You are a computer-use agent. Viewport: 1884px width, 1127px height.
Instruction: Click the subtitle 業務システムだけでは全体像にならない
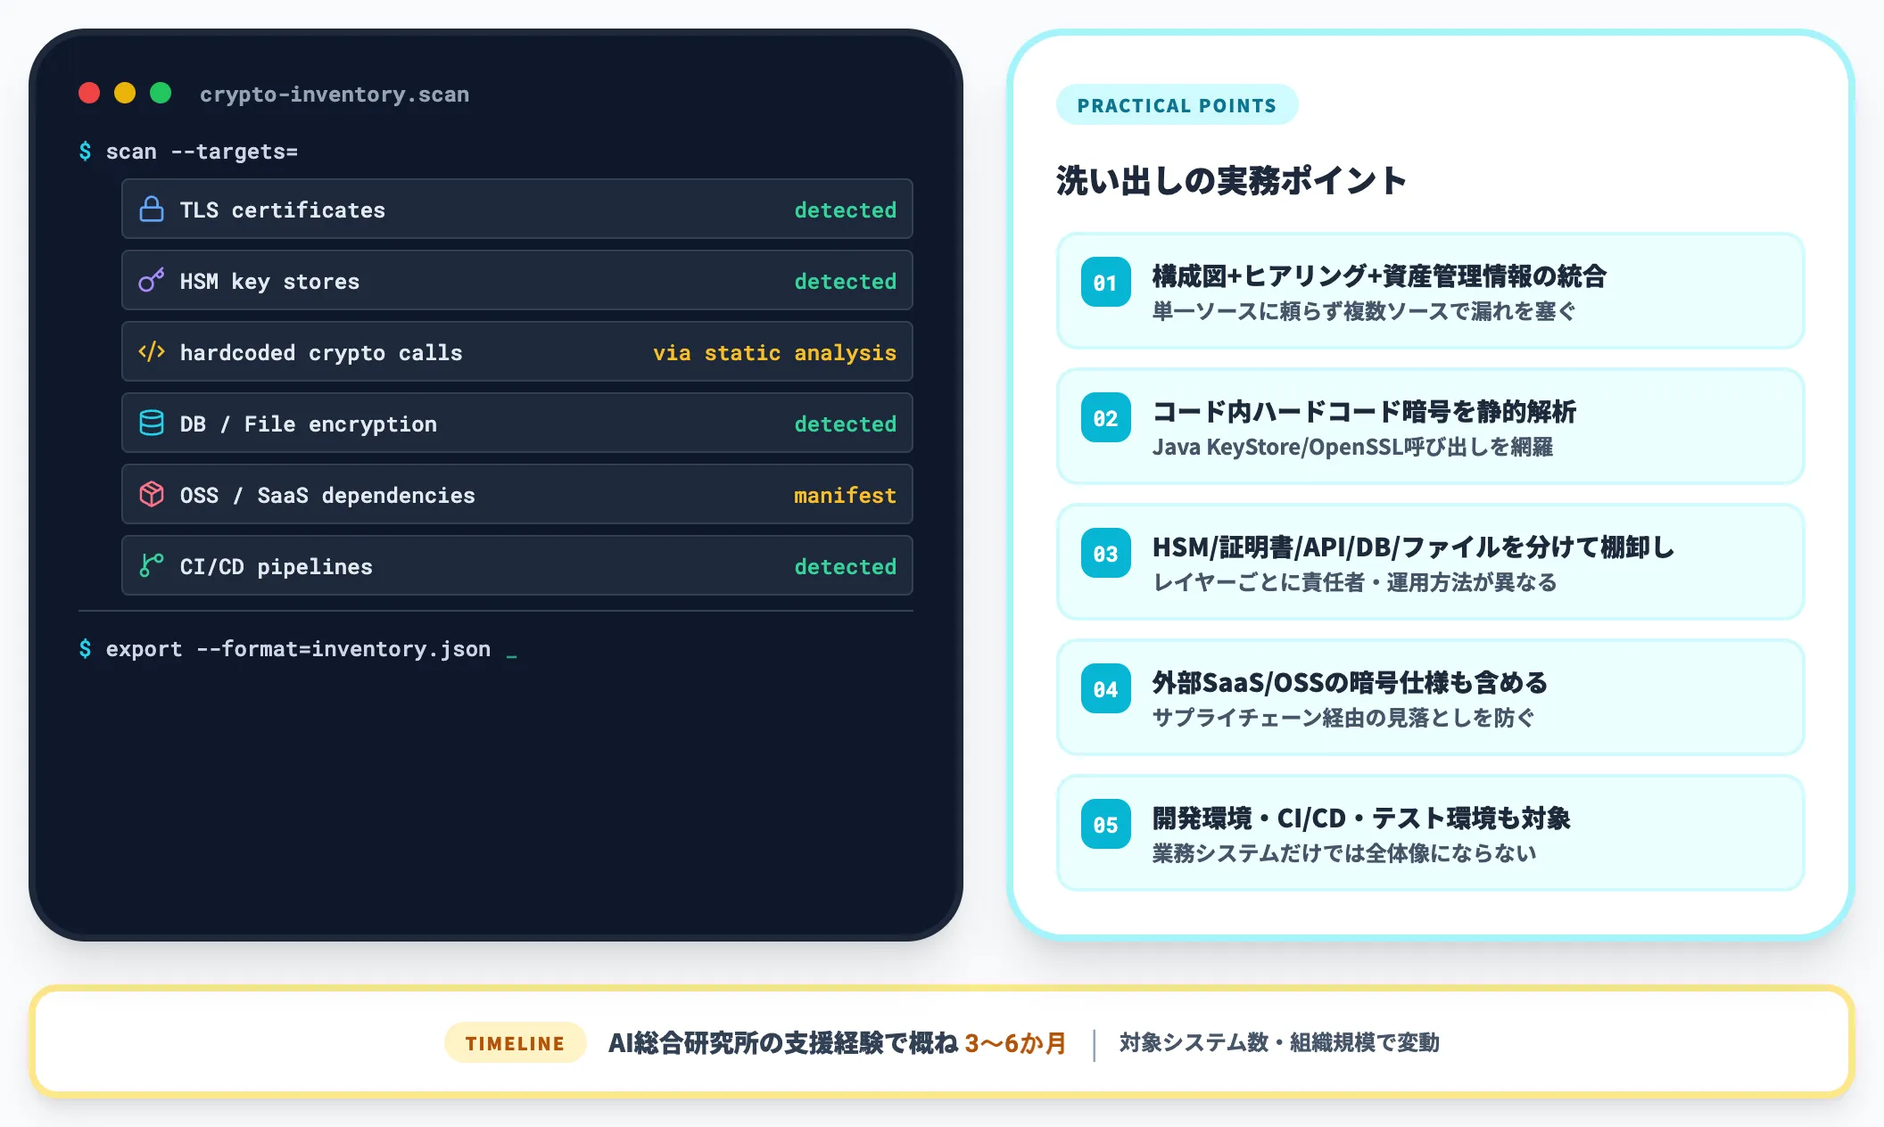tap(1344, 853)
